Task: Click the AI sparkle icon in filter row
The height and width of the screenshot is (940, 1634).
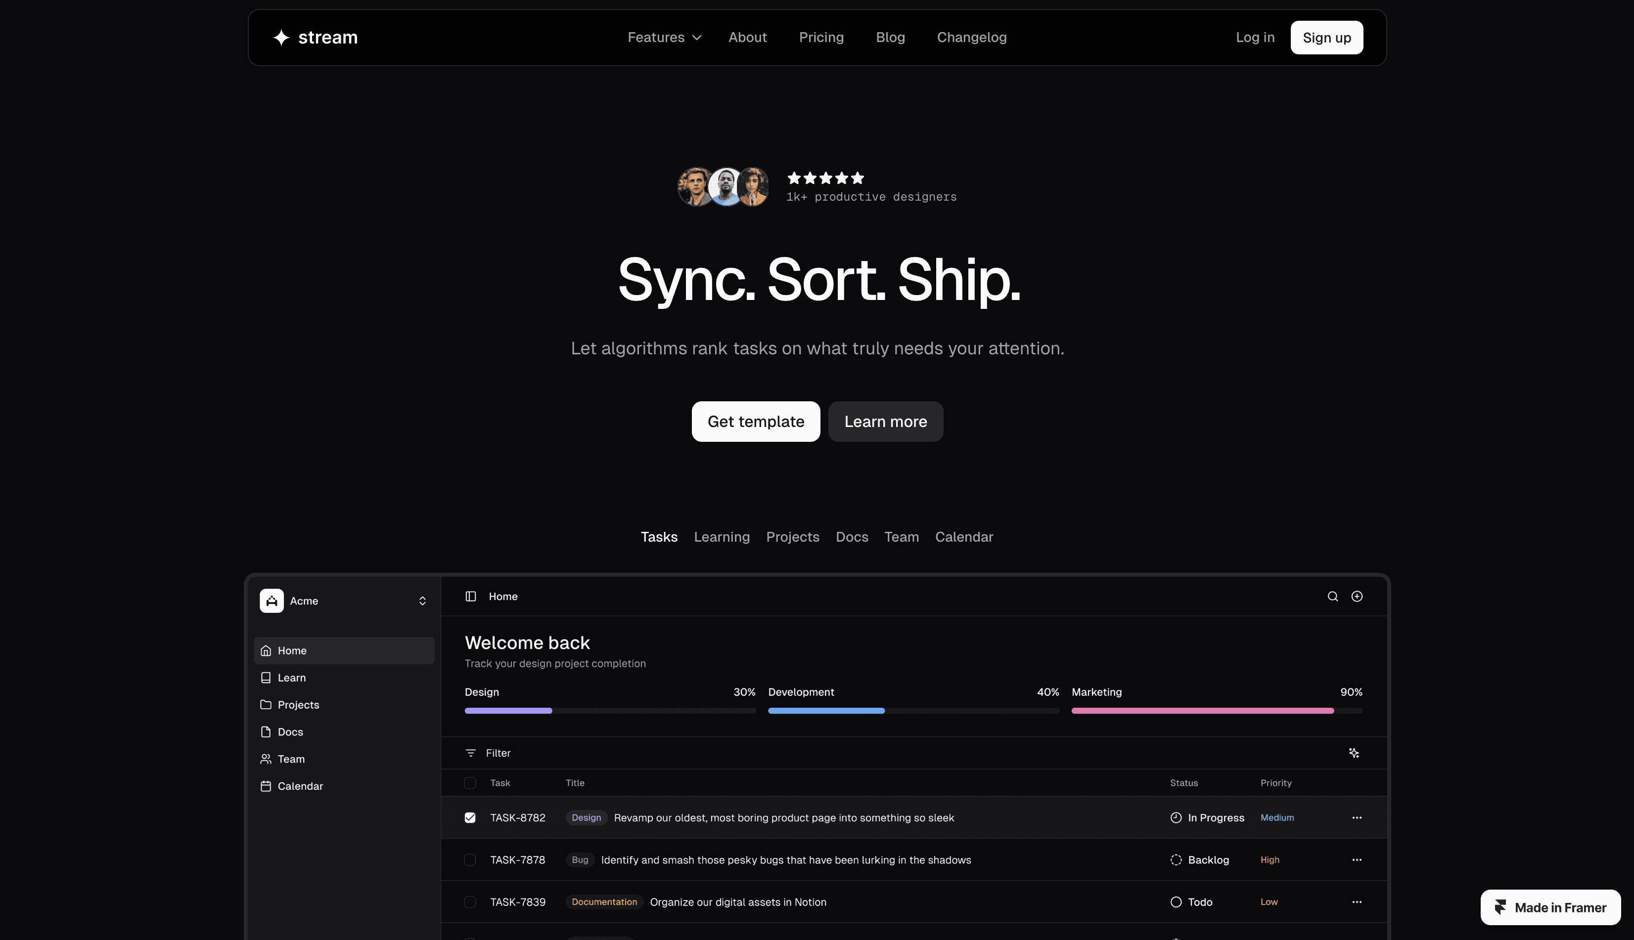Action: pos(1354,753)
